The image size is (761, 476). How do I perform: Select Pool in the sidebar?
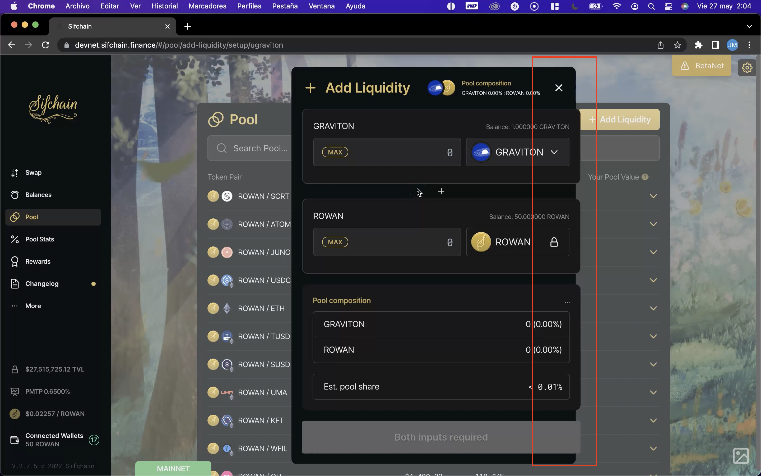(53, 217)
